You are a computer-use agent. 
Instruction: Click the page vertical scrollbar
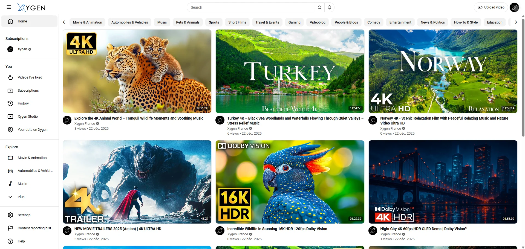(523, 77)
